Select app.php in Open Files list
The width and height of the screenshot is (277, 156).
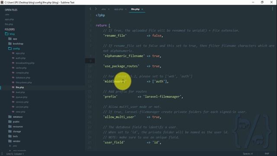[9, 19]
